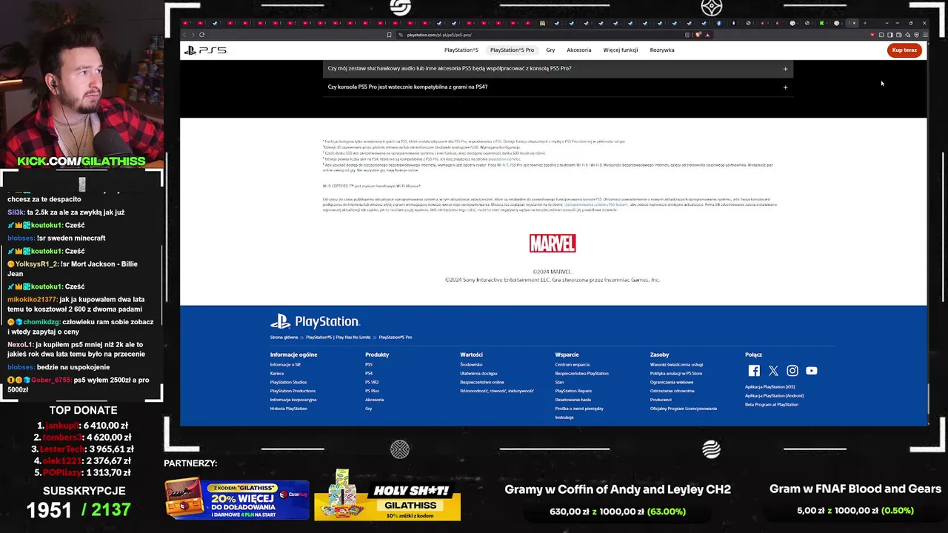Open the Instagram icon in footer
The image size is (948, 533).
792,371
